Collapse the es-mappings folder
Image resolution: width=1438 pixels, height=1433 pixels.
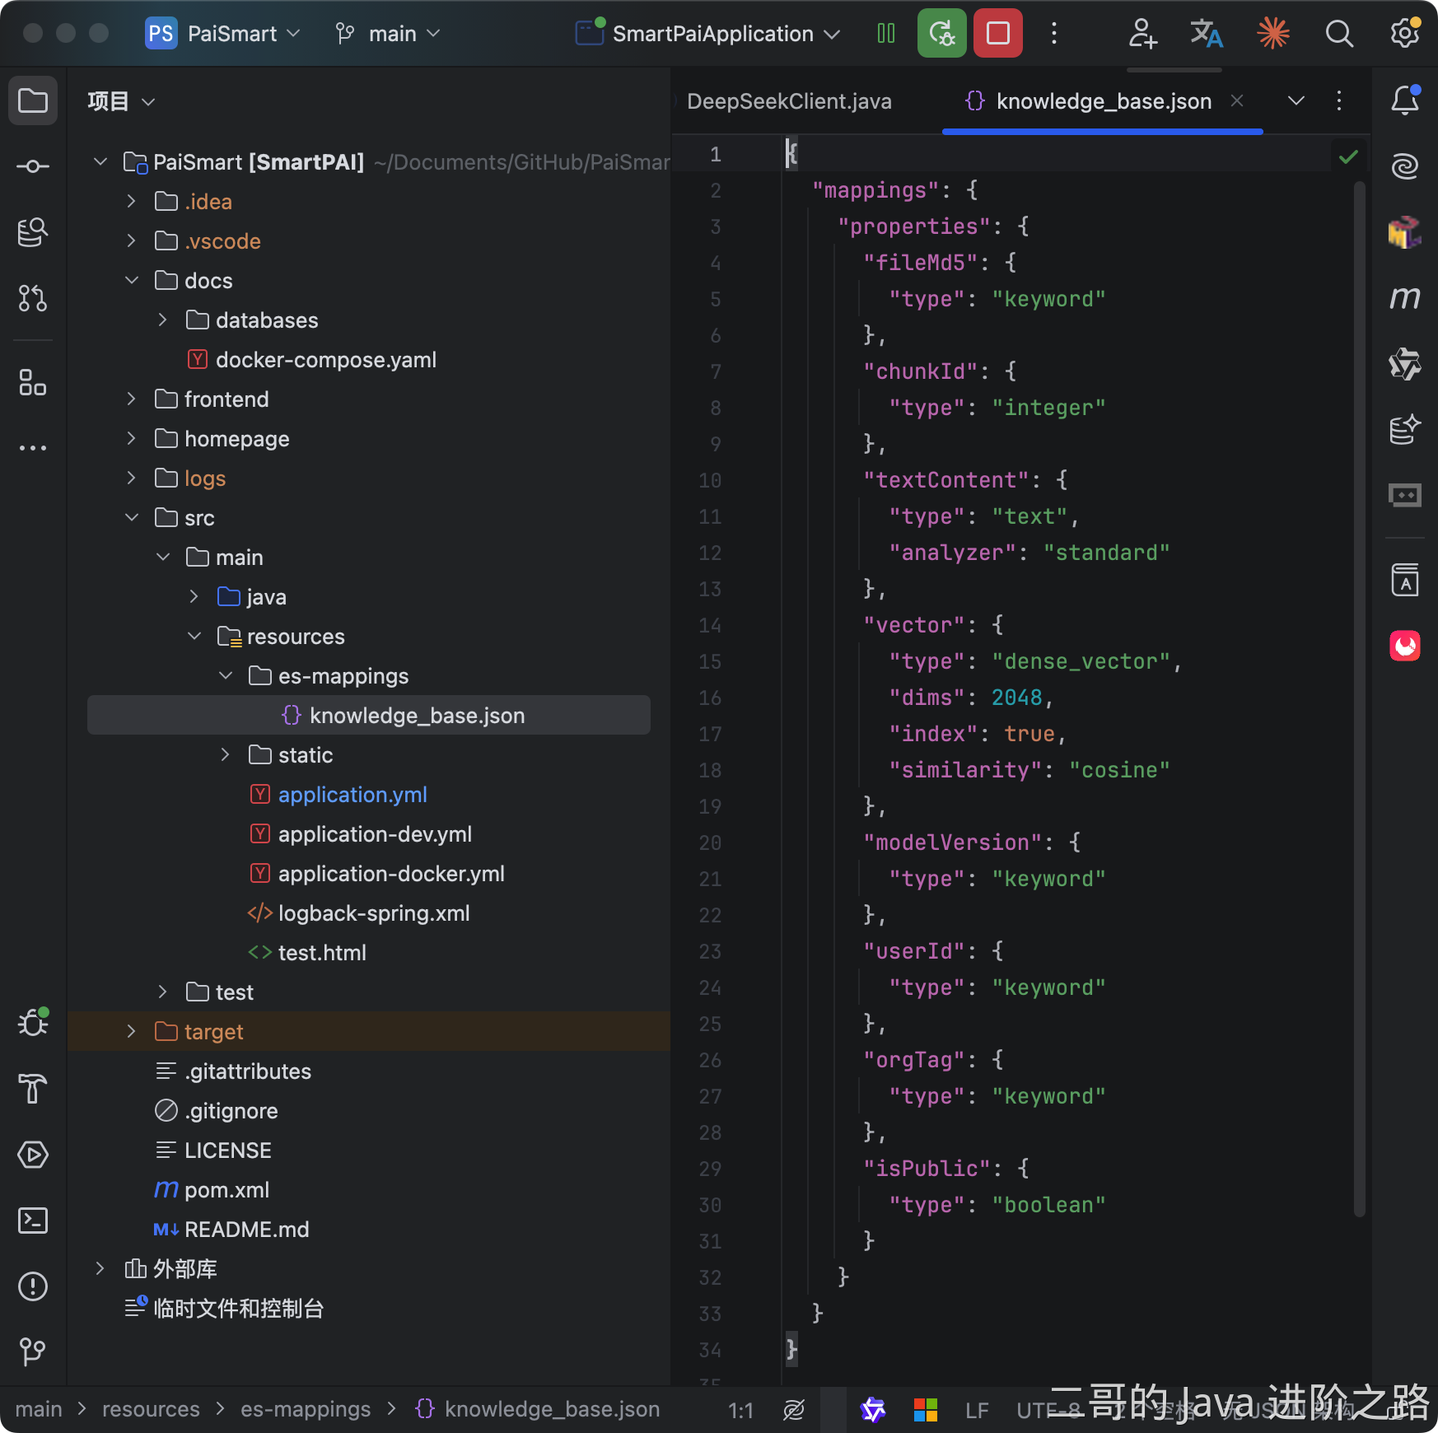coord(225,676)
